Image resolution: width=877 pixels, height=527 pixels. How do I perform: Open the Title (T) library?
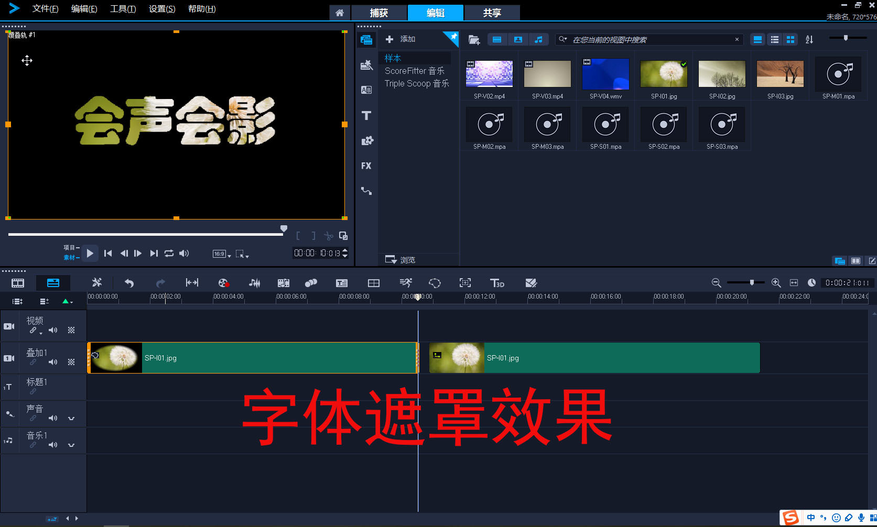pos(366,115)
